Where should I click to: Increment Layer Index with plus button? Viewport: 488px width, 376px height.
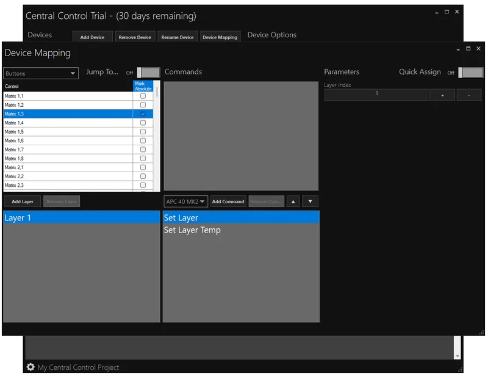442,95
